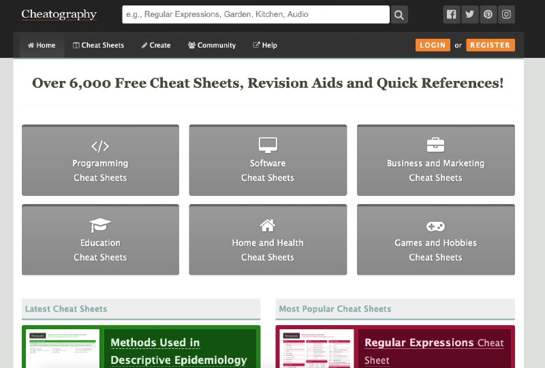545x368 pixels.
Task: Open the Pinterest social icon
Action: pyautogui.click(x=488, y=14)
